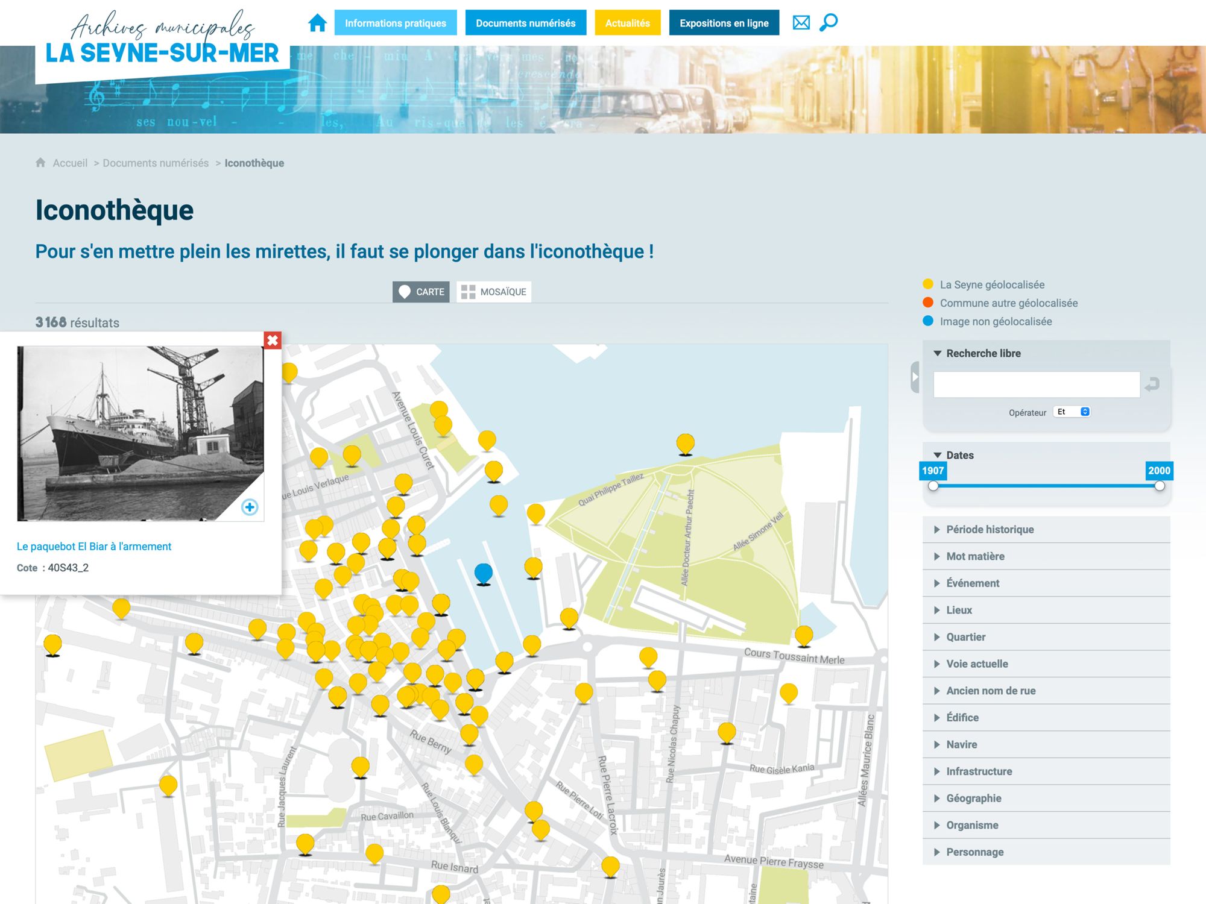This screenshot has width=1206, height=904.
Task: Close the photo popup with red X
Action: click(x=273, y=341)
